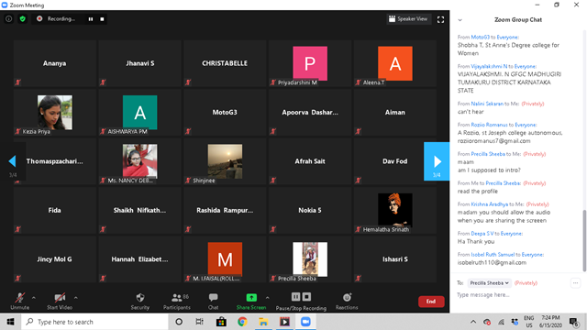Open Task View on taskbar
The image size is (587, 330).
[x=200, y=322]
